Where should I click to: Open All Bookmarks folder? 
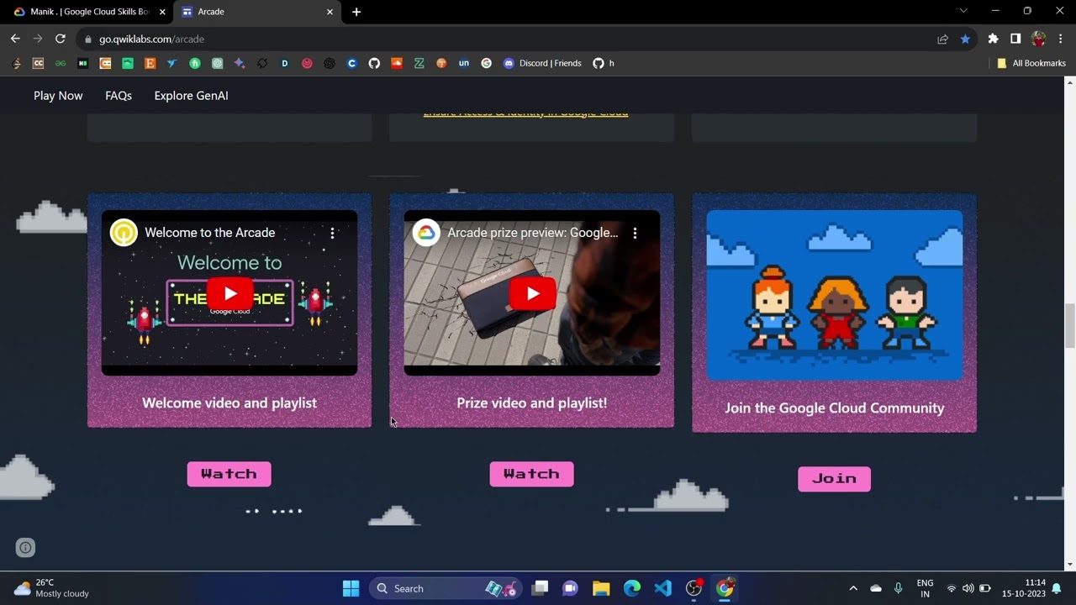tap(1031, 63)
